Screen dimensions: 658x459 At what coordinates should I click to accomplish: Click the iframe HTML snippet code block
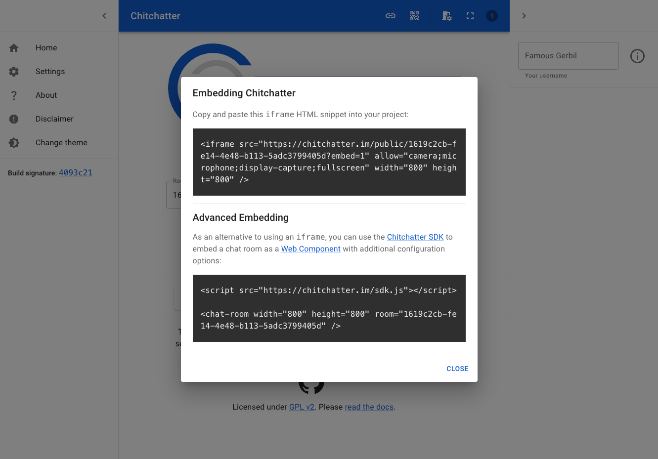tap(329, 162)
